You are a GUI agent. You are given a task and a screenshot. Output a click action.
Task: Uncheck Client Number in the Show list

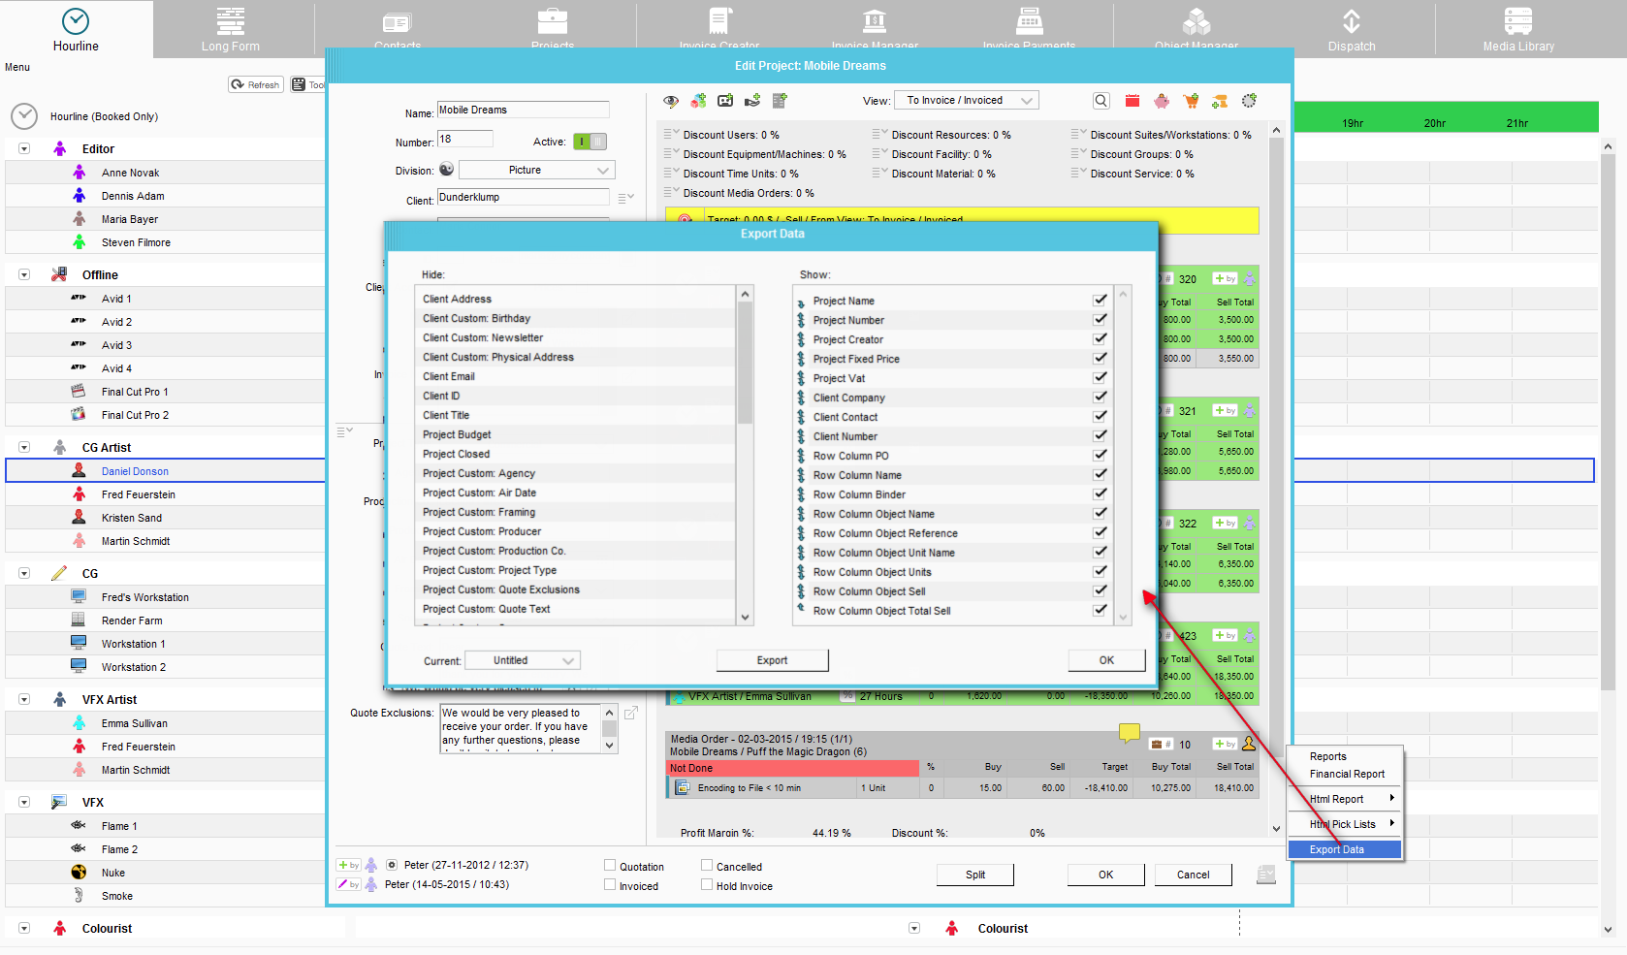(1100, 435)
